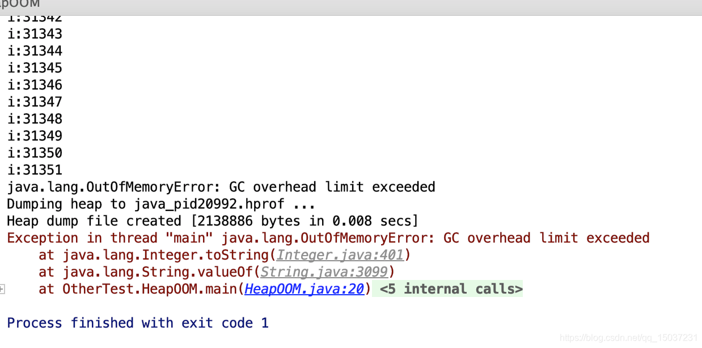The image size is (702, 348).
Task: Click the black OutOfMemoryError GC overhead line
Action: coord(221,187)
